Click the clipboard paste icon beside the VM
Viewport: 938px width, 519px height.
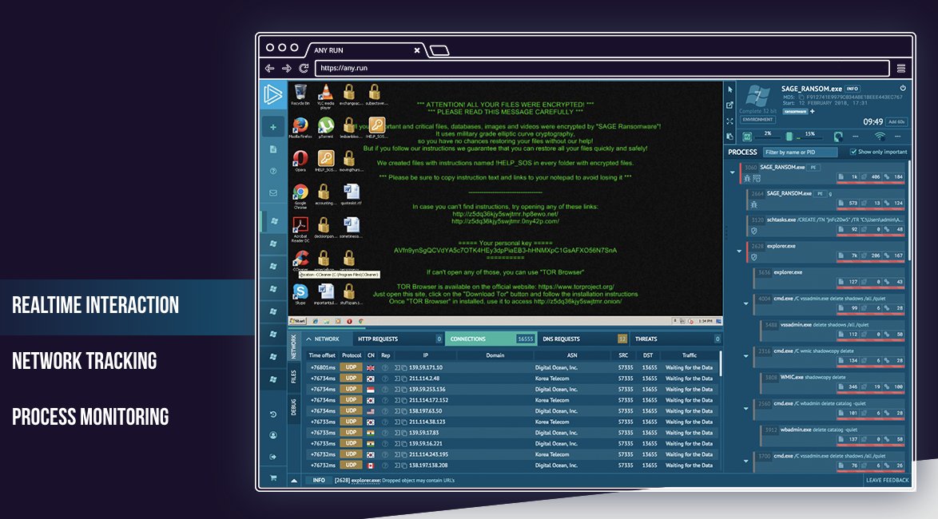[729, 137]
